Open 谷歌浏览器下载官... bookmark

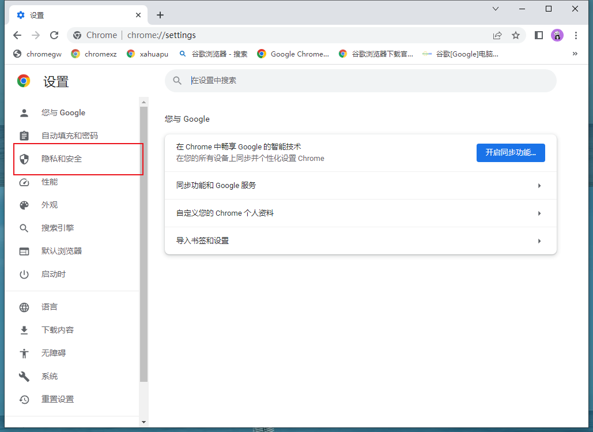pos(376,54)
